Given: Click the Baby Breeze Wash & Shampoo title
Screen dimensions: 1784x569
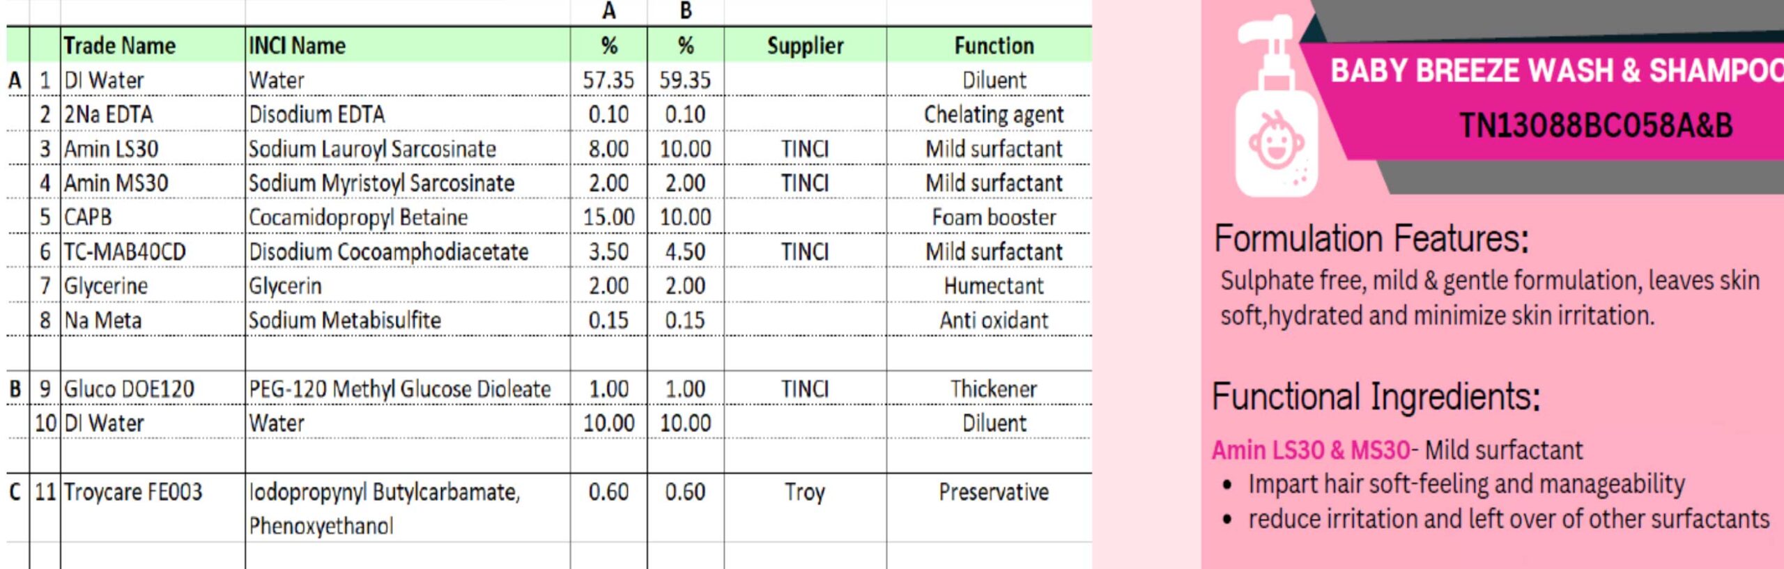Looking at the screenshot, I should coord(1557,70).
